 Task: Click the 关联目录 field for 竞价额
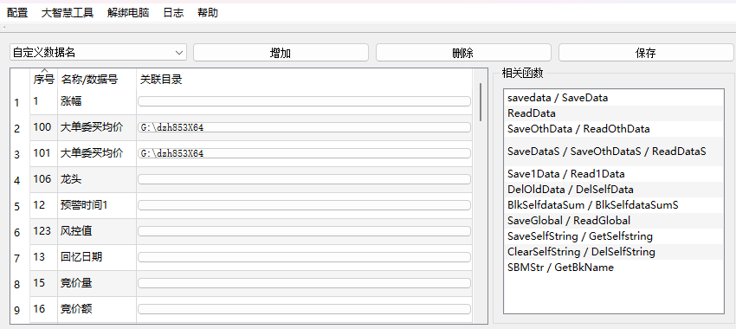coord(304,309)
